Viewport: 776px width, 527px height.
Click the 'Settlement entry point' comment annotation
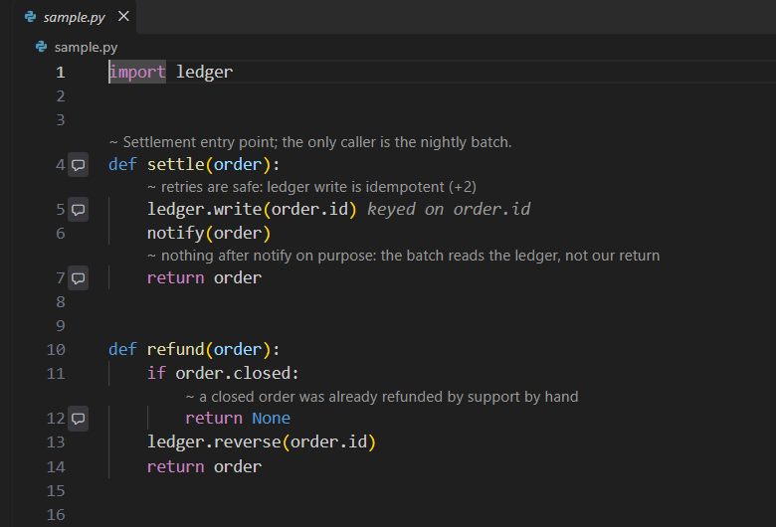[x=310, y=142]
